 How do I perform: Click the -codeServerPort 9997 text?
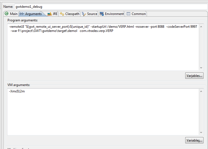point(182,27)
